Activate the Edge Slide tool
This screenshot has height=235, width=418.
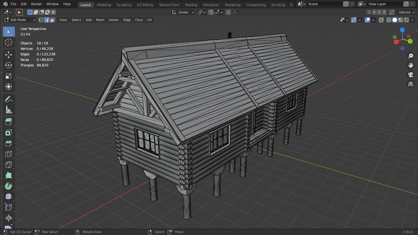pos(9,207)
